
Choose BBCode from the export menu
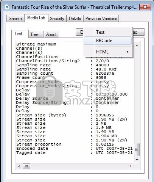point(108,41)
